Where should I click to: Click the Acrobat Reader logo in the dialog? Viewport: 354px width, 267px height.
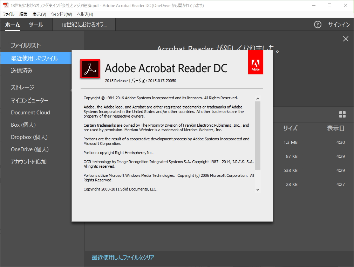(x=90, y=68)
